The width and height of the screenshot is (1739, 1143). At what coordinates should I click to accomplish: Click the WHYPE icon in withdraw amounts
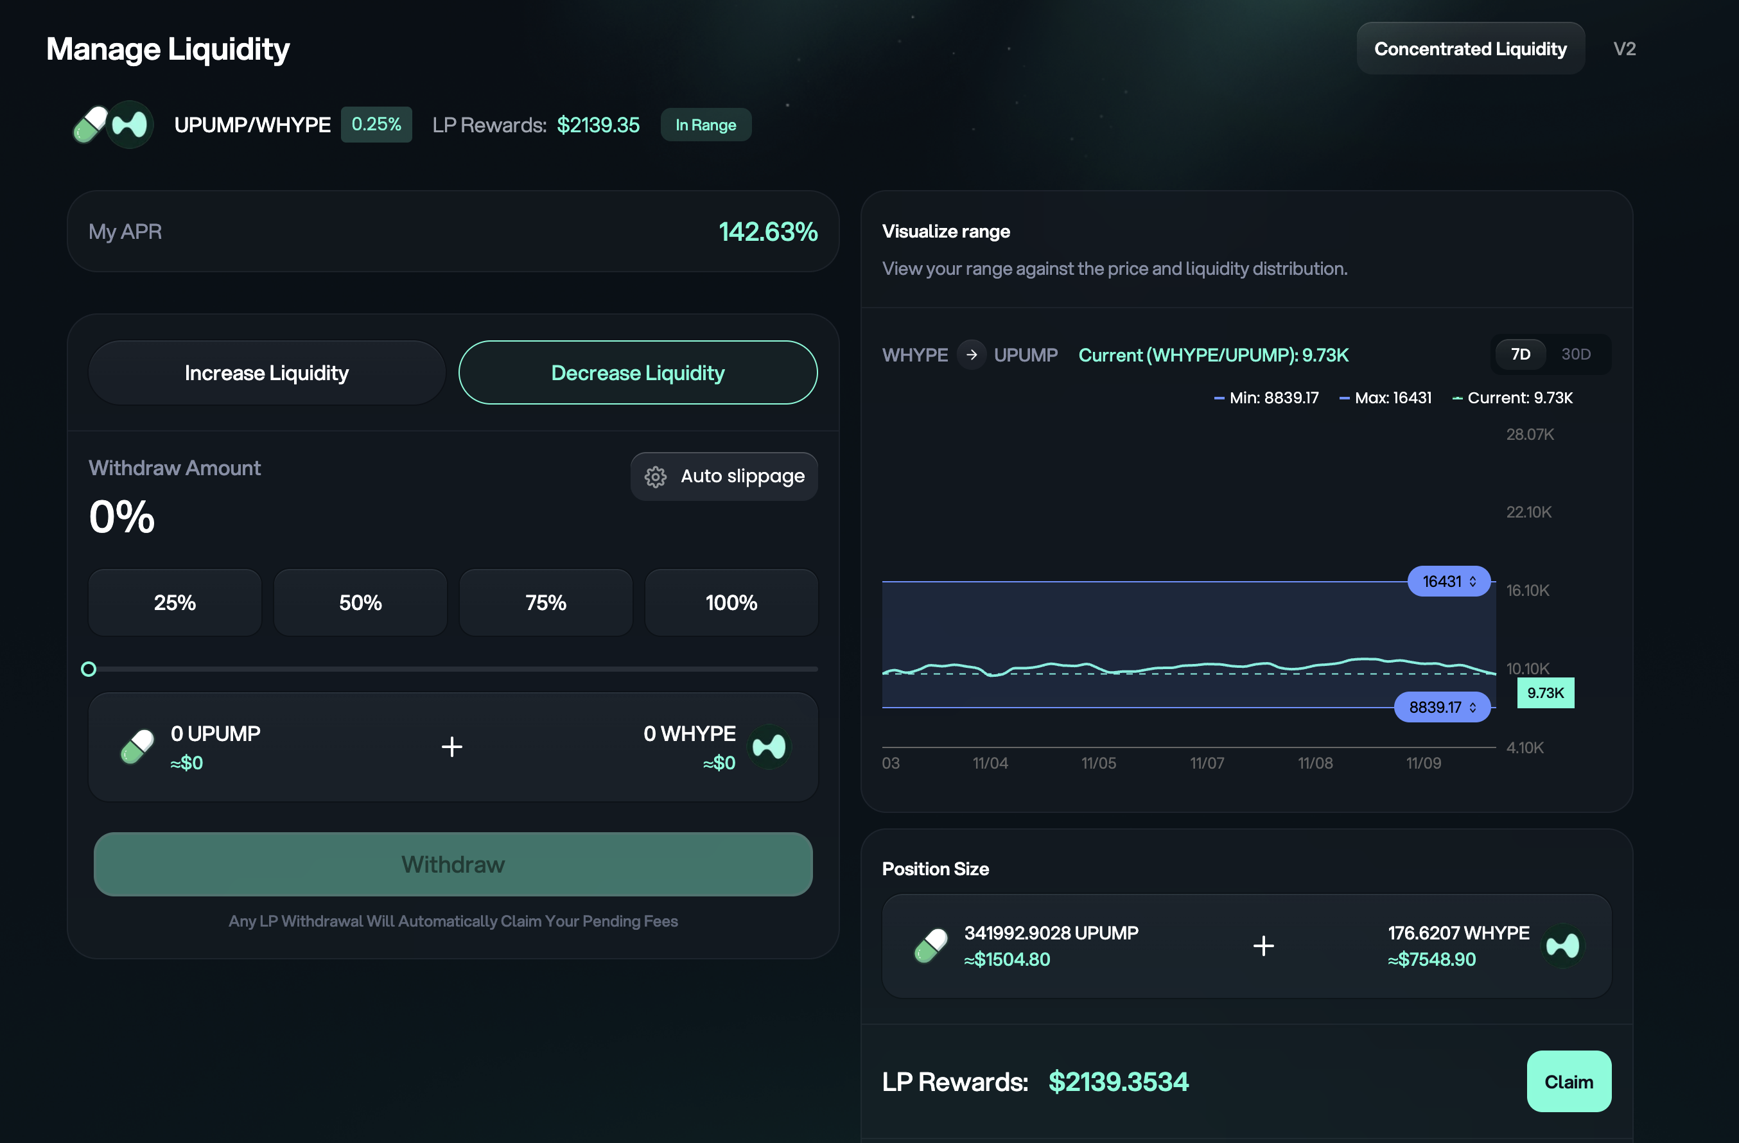coord(769,747)
